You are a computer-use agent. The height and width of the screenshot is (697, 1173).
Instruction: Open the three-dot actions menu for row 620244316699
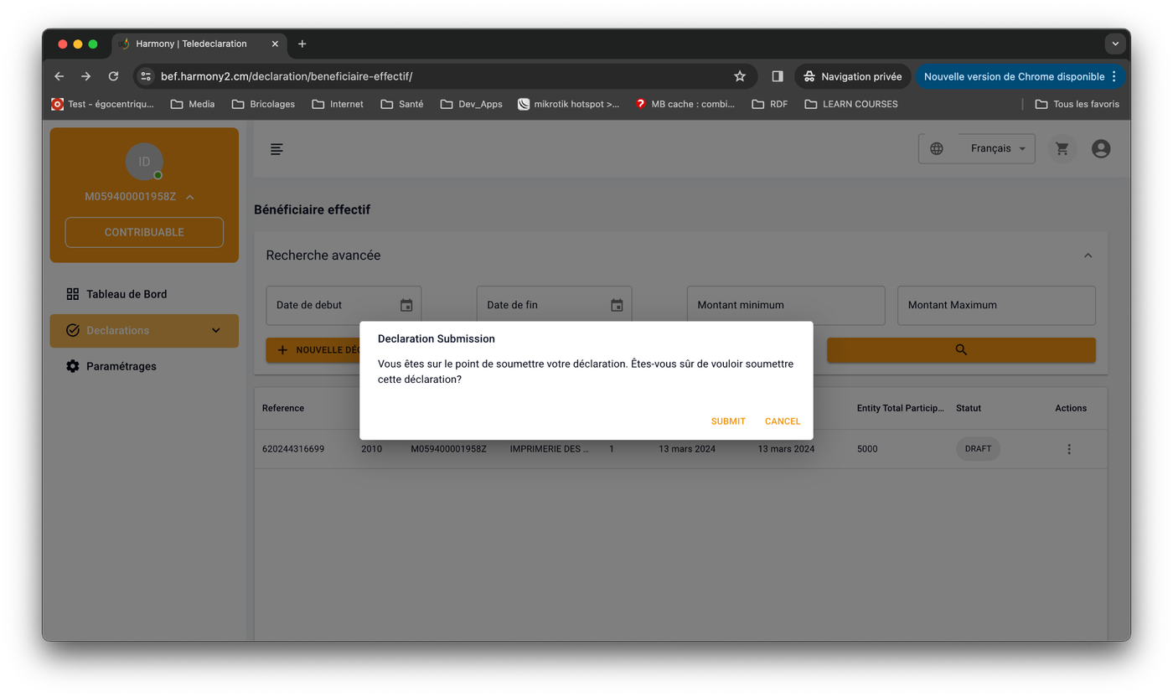(x=1069, y=449)
